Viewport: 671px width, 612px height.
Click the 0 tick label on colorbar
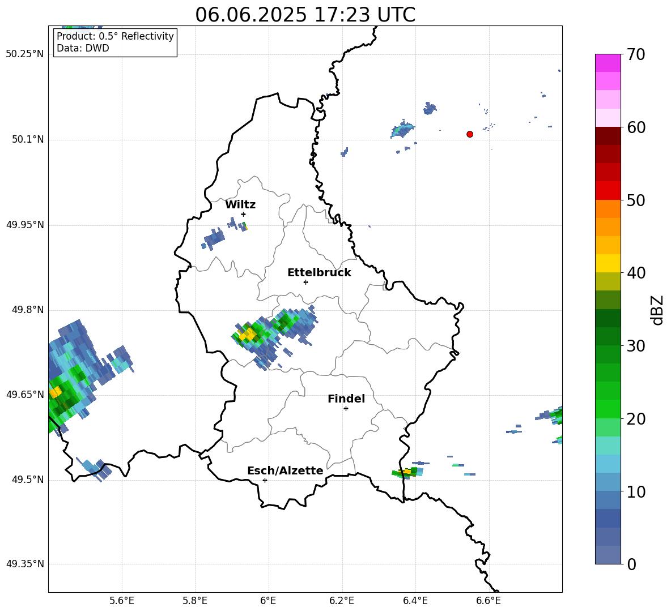point(631,564)
